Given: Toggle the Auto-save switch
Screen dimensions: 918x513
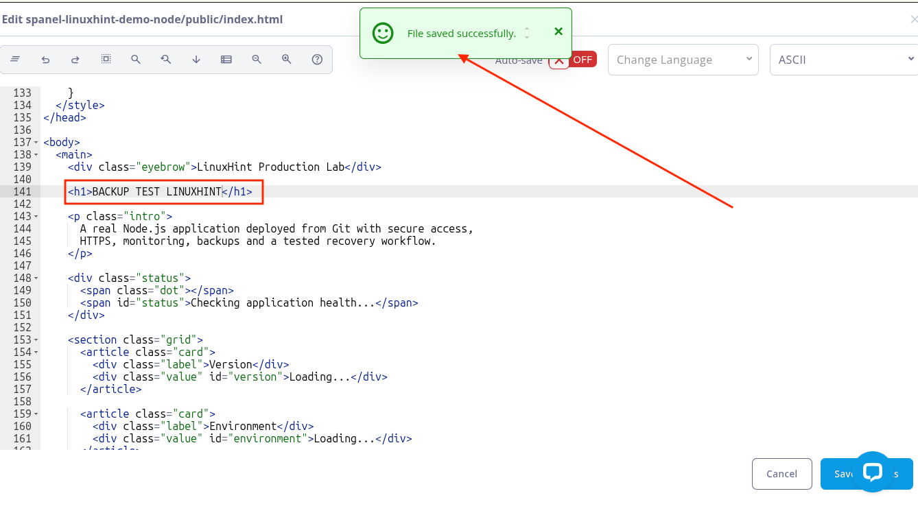Looking at the screenshot, I should point(572,60).
